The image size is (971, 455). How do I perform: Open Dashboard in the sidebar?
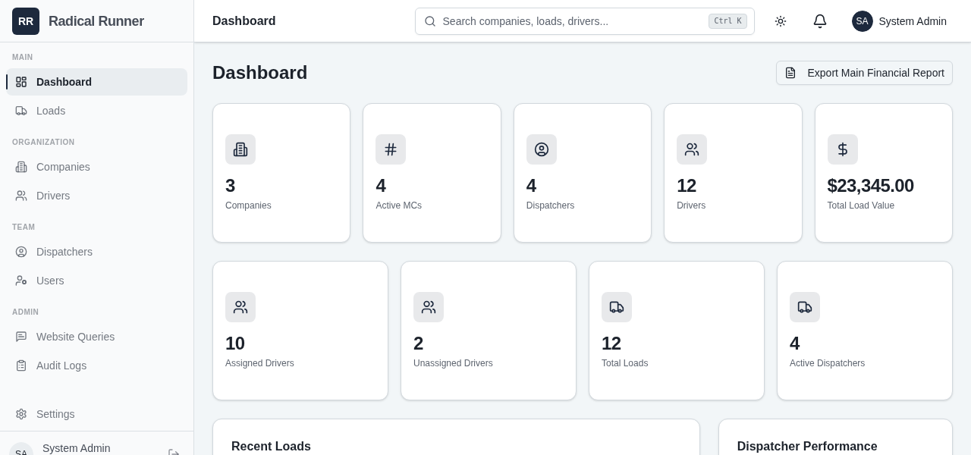(x=97, y=82)
